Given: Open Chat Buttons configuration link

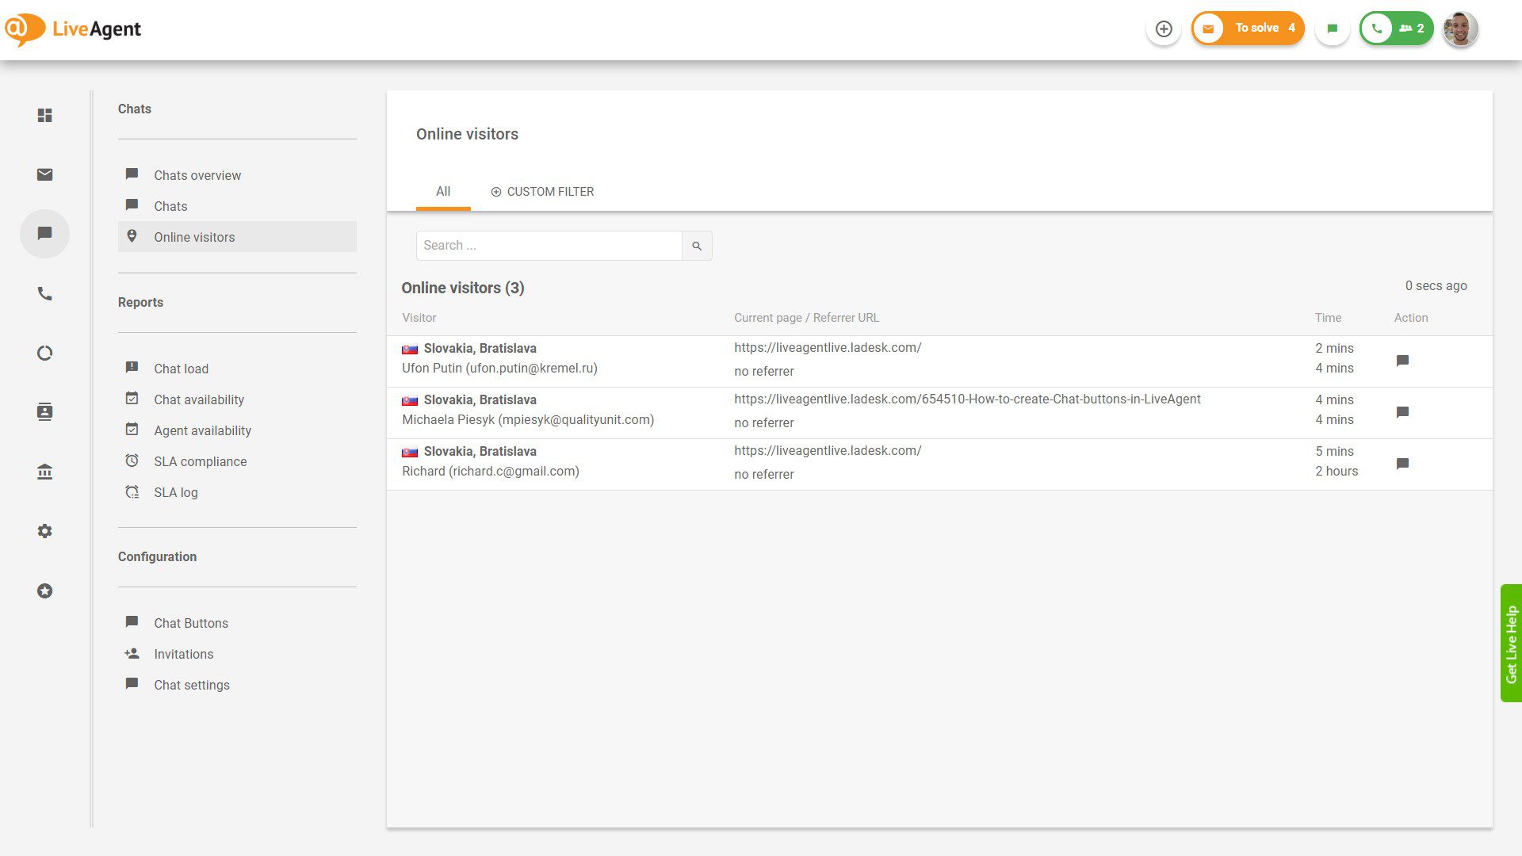Looking at the screenshot, I should click(x=190, y=623).
